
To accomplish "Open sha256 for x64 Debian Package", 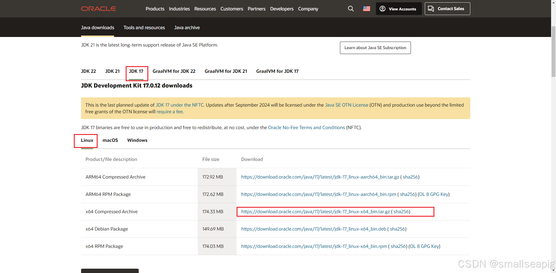I will 397,229.
